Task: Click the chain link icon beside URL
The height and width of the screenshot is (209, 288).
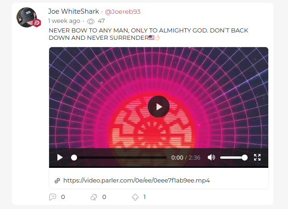Action: pos(57,181)
